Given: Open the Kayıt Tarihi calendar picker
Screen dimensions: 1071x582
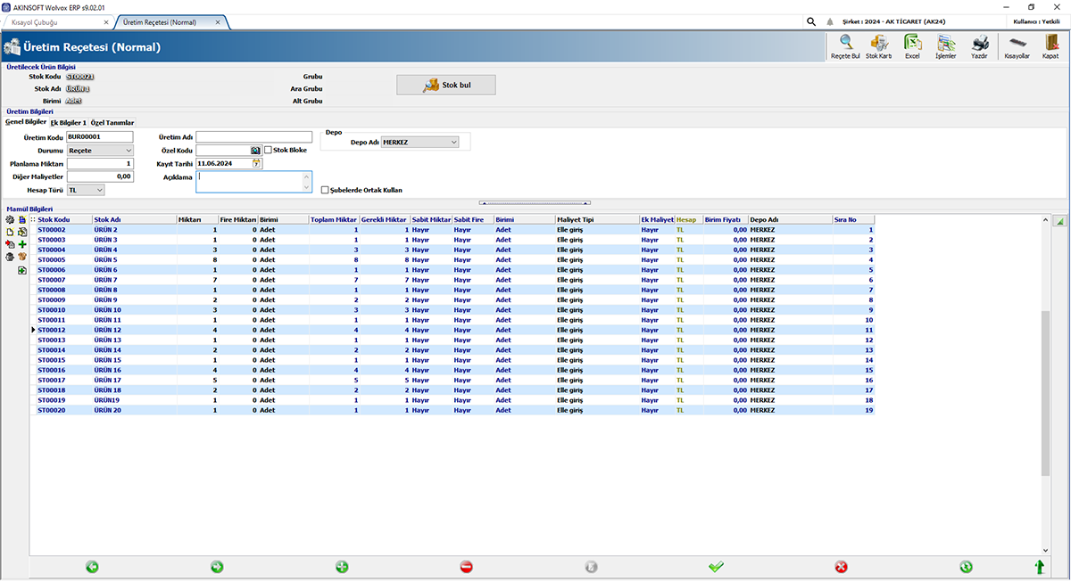Looking at the screenshot, I should click(x=256, y=162).
